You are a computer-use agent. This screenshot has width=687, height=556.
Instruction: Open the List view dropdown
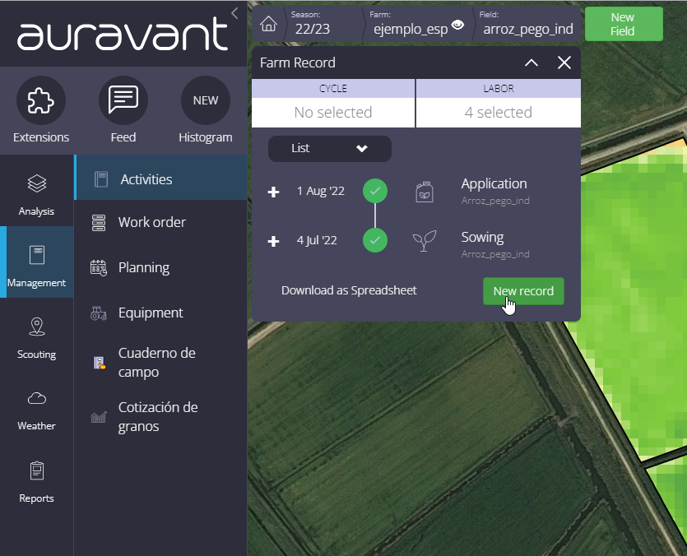[x=329, y=149]
